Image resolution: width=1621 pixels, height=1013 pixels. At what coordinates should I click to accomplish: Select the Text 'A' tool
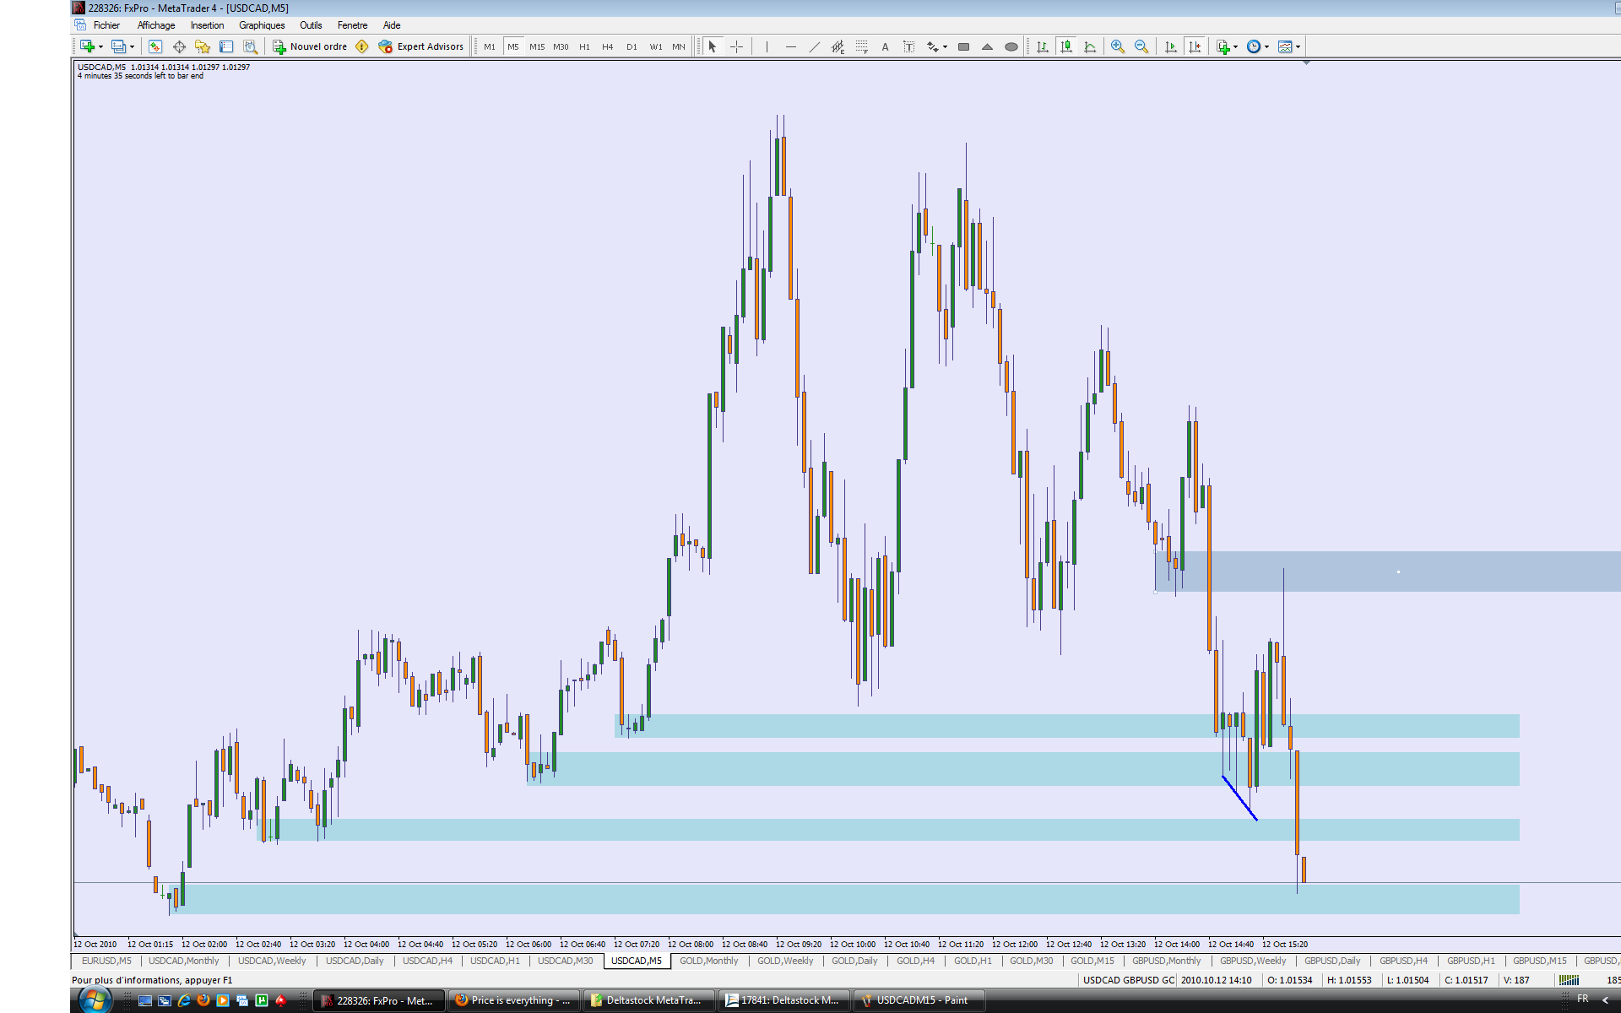[x=885, y=46]
